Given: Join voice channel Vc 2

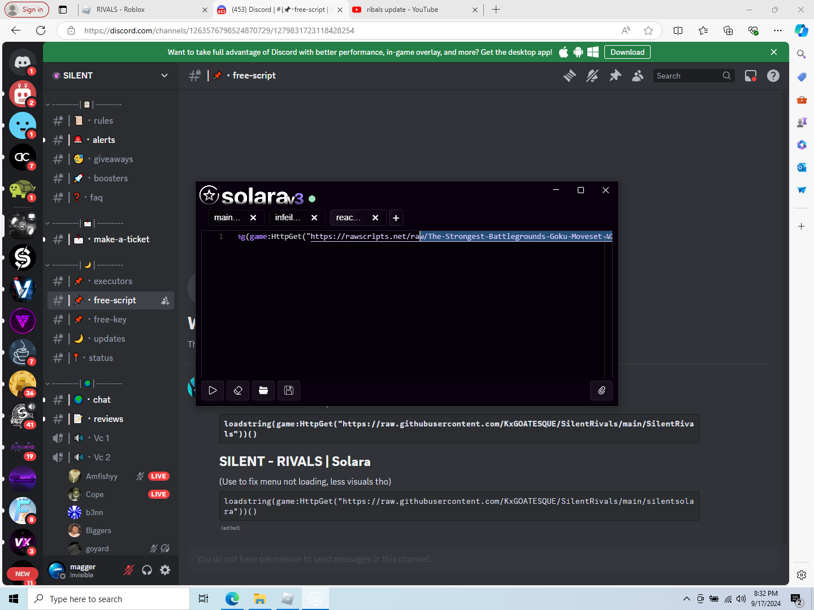Looking at the screenshot, I should [x=111, y=457].
